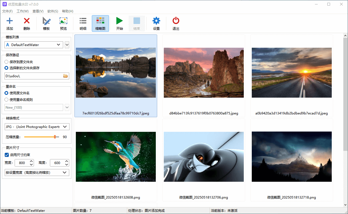
Task: Open Settings (设置) gear icon
Action: (x=156, y=21)
